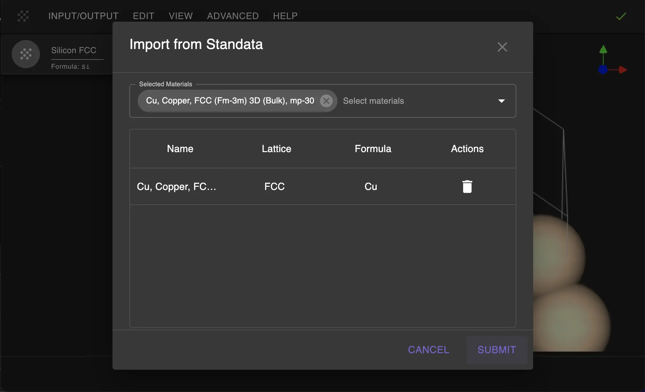Click the Silicon FCC material thumbnail icon
645x392 pixels.
click(x=25, y=54)
